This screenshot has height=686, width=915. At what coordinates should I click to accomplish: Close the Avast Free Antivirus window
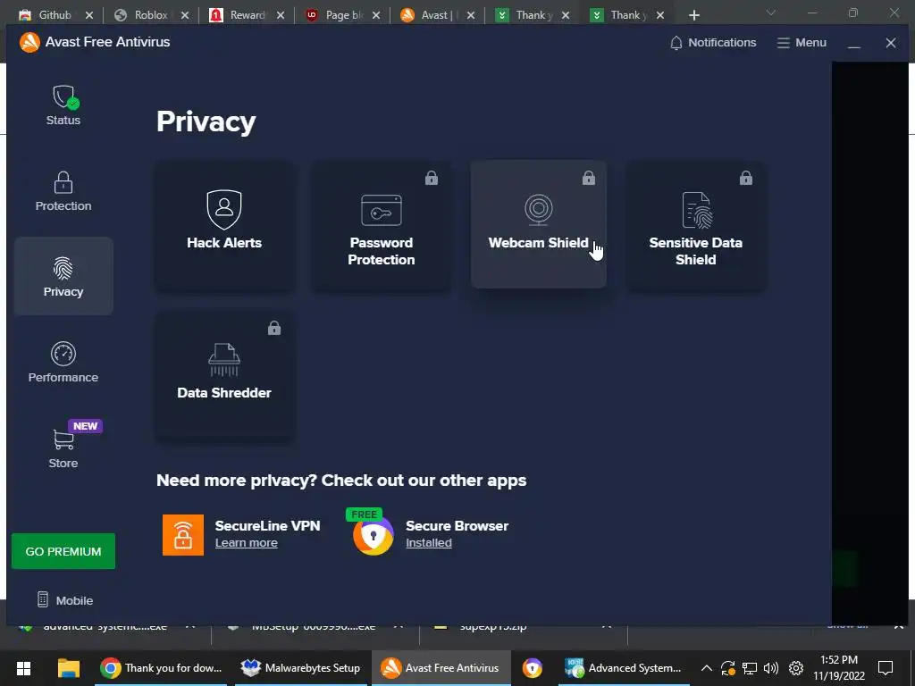click(x=891, y=43)
